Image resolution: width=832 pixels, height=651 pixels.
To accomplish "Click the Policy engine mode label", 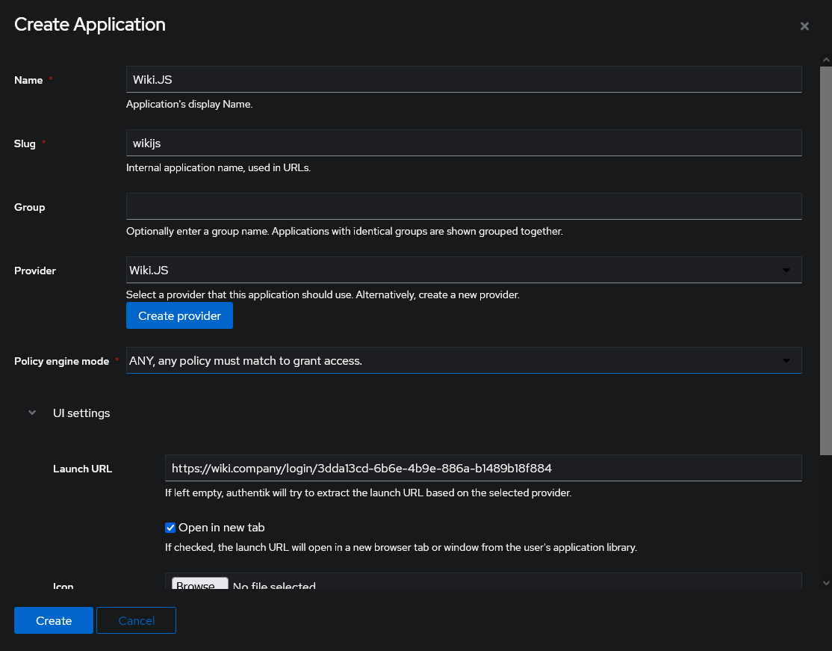I will 61,361.
